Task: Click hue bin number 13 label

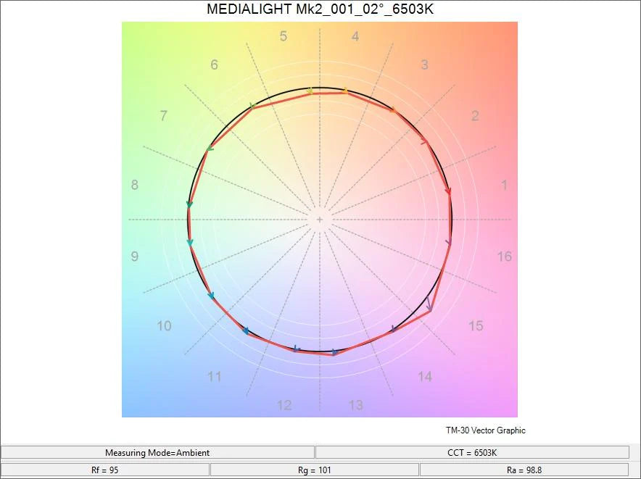Action: tap(355, 405)
